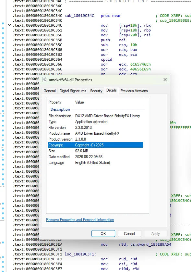Viewport: 191px width, 272px height.
Task: Collapse the sub_18019C34C function chevron
Action: [x=9, y=25]
